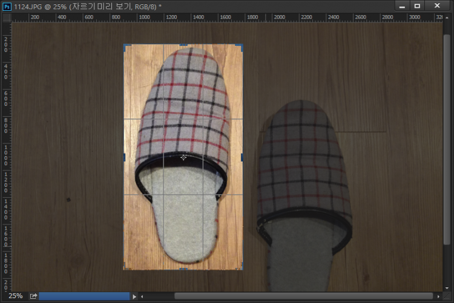This screenshot has height=303, width=454.
Task: Click the horizontal scrollbar right arrow
Action: (x=438, y=296)
